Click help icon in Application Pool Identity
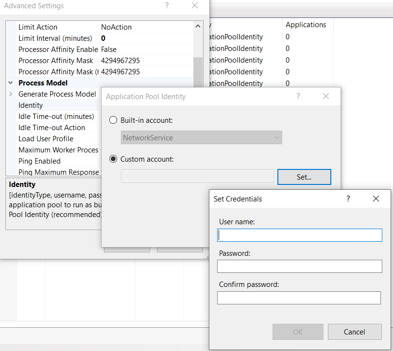This screenshot has height=351, width=393. coord(298,97)
